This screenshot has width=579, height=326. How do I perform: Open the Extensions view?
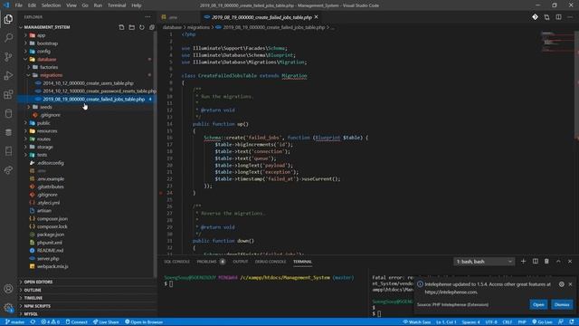click(x=8, y=94)
